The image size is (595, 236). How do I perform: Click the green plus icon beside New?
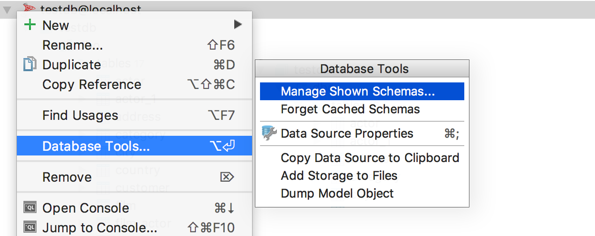point(30,25)
